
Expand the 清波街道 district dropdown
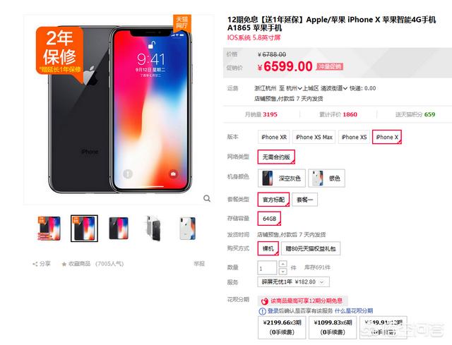coord(334,88)
